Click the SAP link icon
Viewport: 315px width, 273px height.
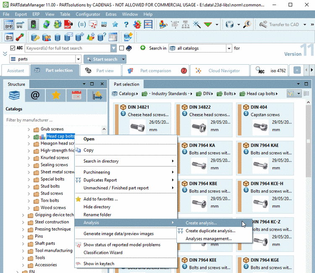pos(128,37)
